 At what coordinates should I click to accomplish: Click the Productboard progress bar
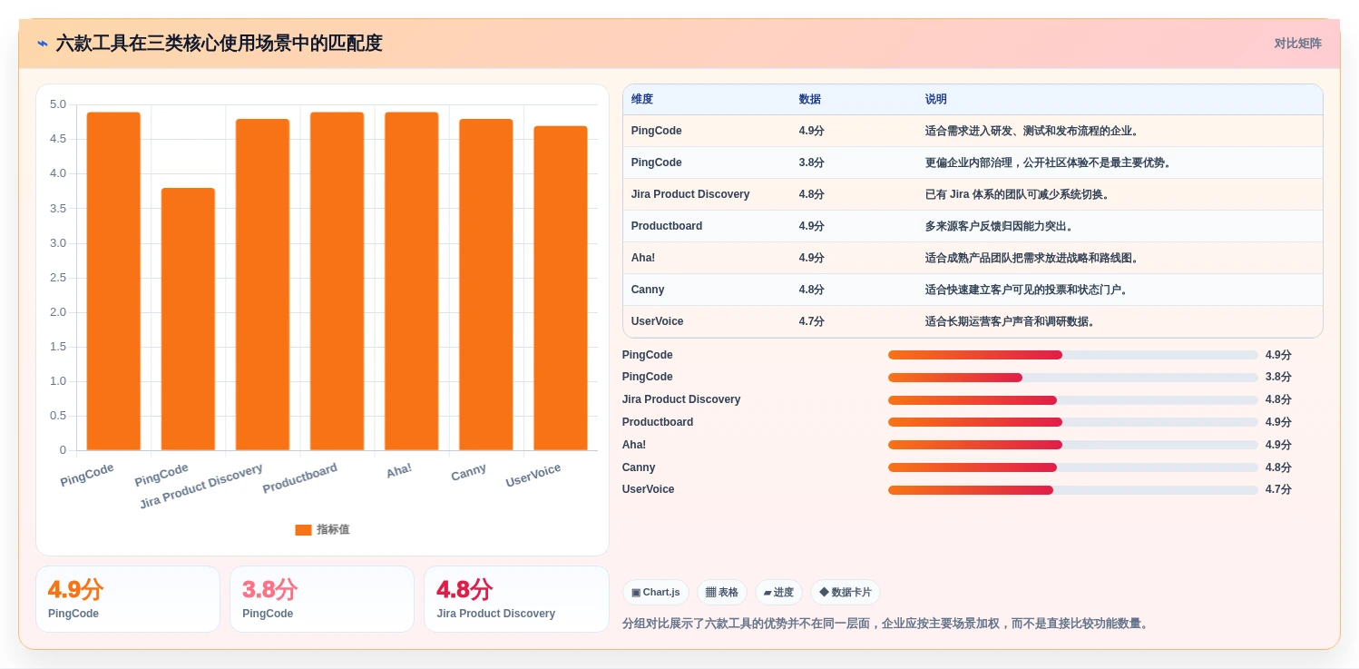[1072, 422]
